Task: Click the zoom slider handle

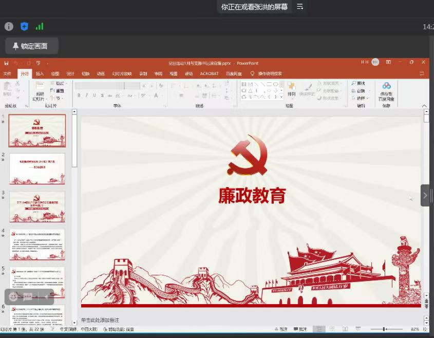Action: pyautogui.click(x=384, y=329)
